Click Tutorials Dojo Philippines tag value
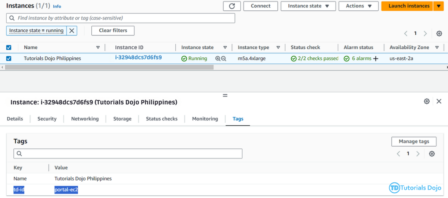This screenshot has height=198, width=448. [x=83, y=179]
